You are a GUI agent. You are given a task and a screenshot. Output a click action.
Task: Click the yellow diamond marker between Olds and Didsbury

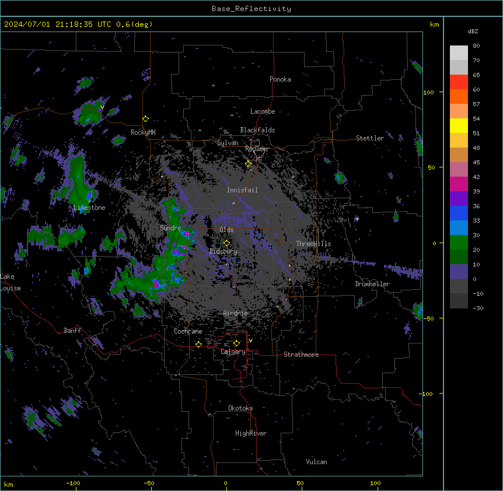(x=226, y=243)
